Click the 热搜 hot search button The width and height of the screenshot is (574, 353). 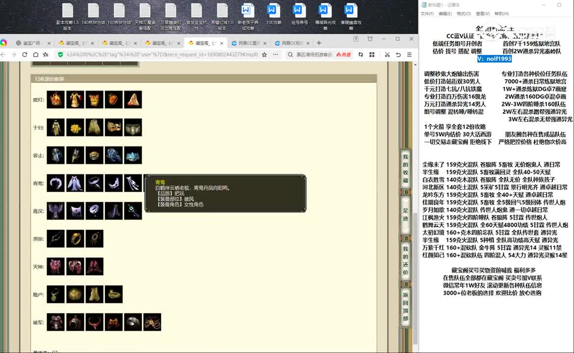(x=343, y=54)
